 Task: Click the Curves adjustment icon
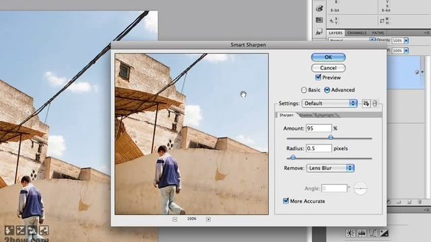pos(372,233)
